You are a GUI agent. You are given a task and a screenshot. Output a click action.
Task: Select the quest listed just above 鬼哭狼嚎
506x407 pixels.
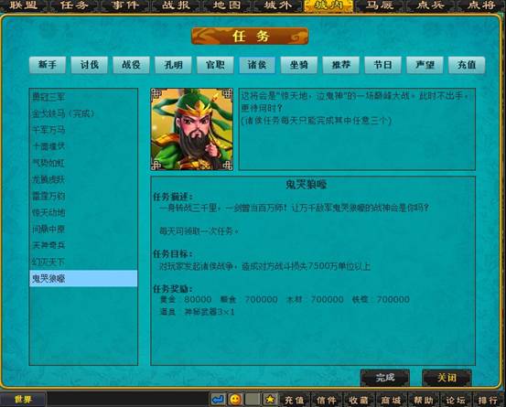[83, 262]
